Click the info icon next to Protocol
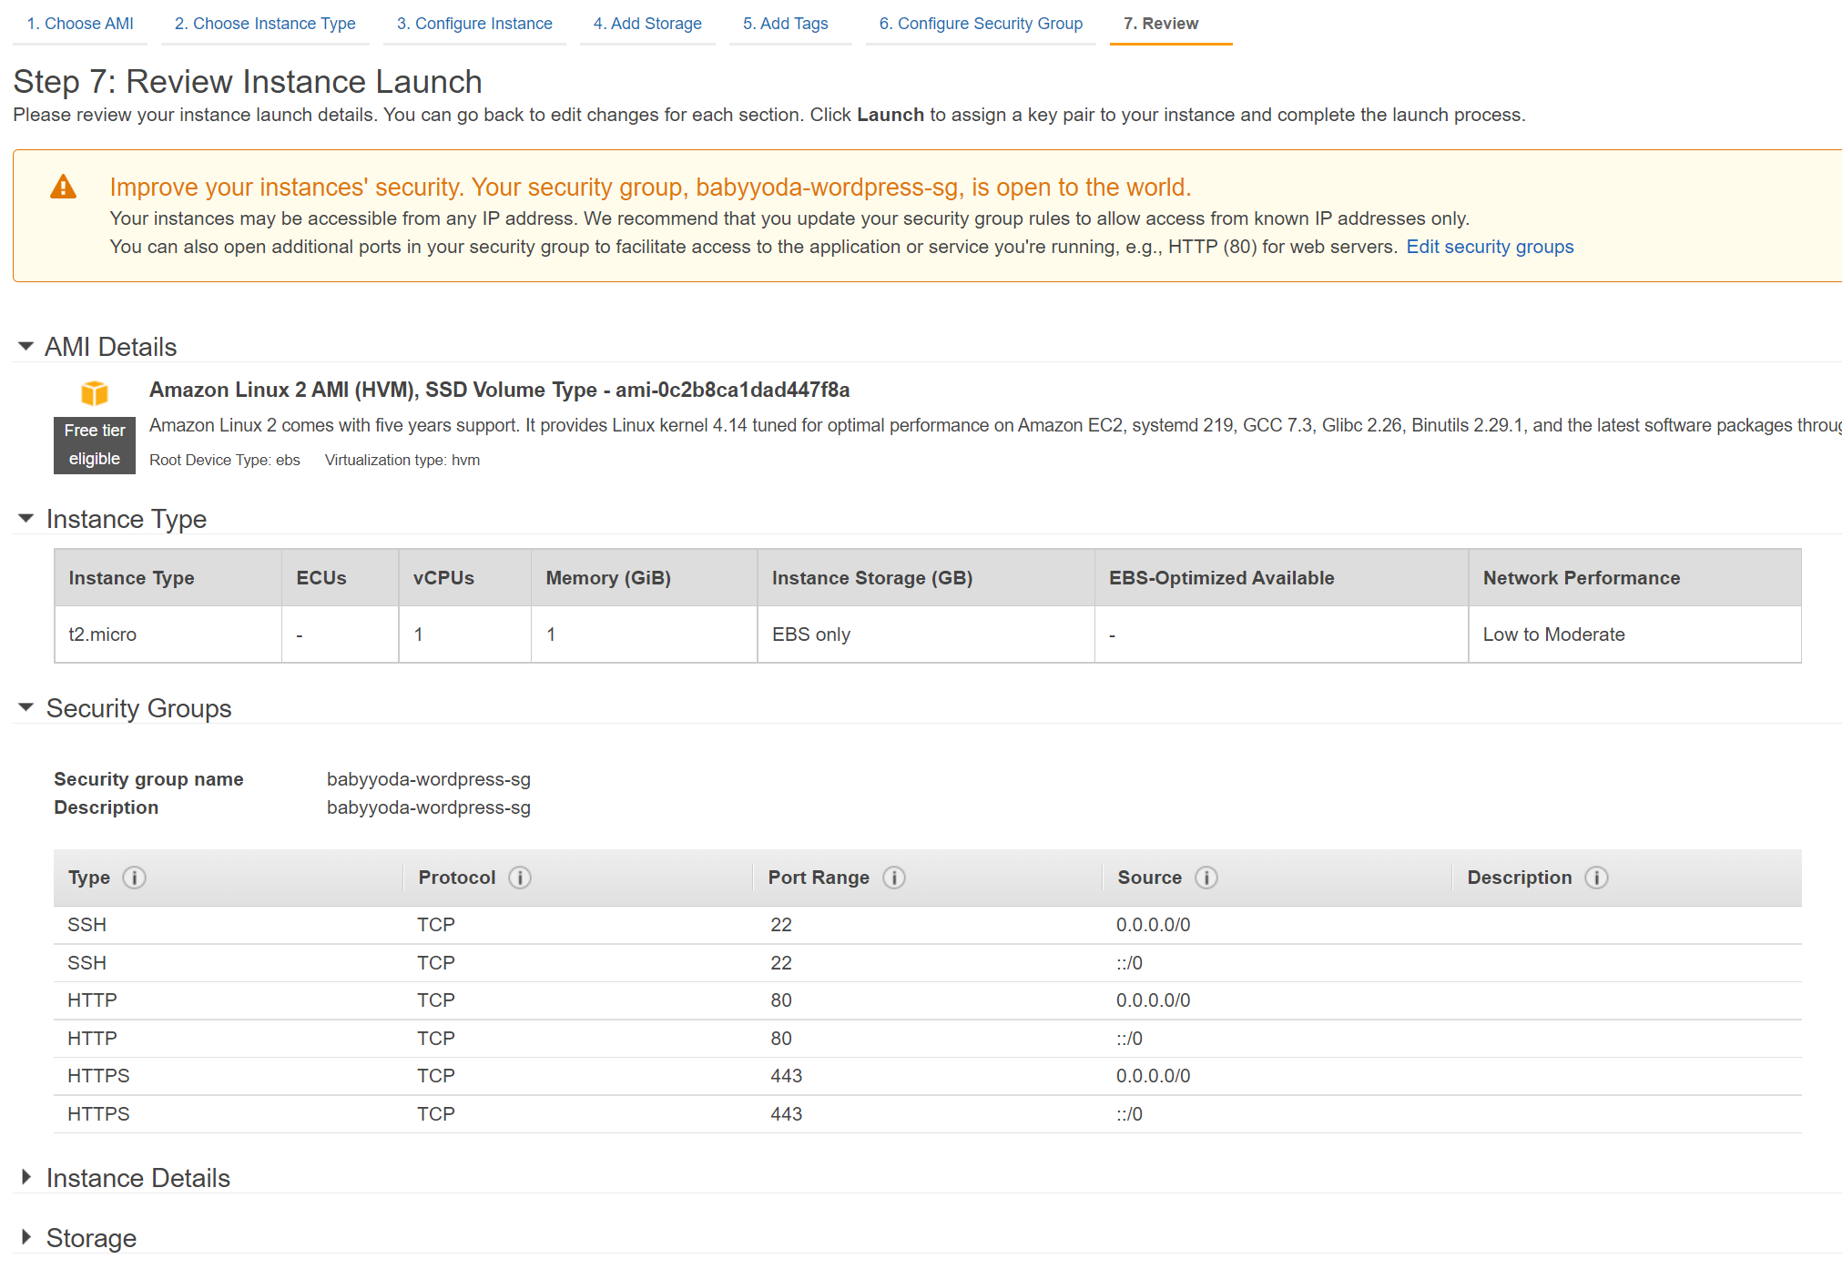Viewport: 1842px width, 1279px height. click(520, 878)
